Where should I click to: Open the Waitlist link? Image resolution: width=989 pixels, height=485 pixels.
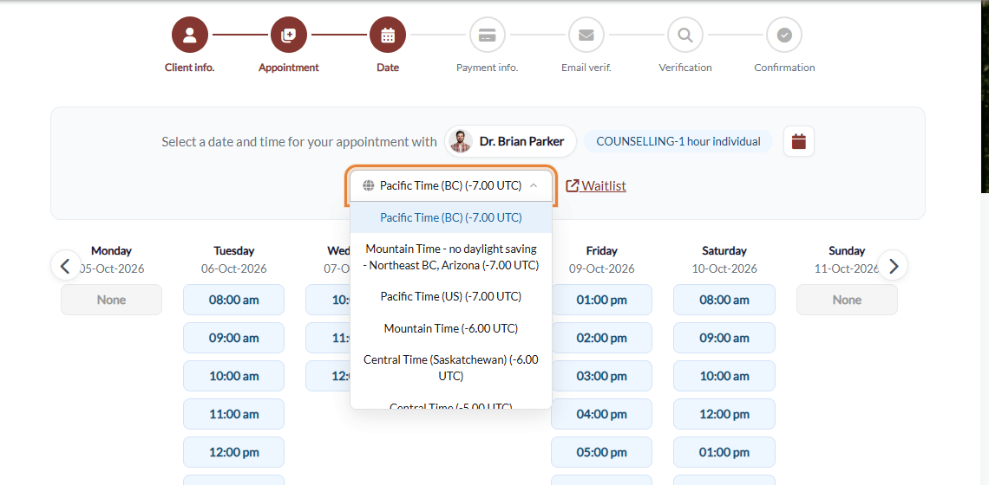[596, 186]
